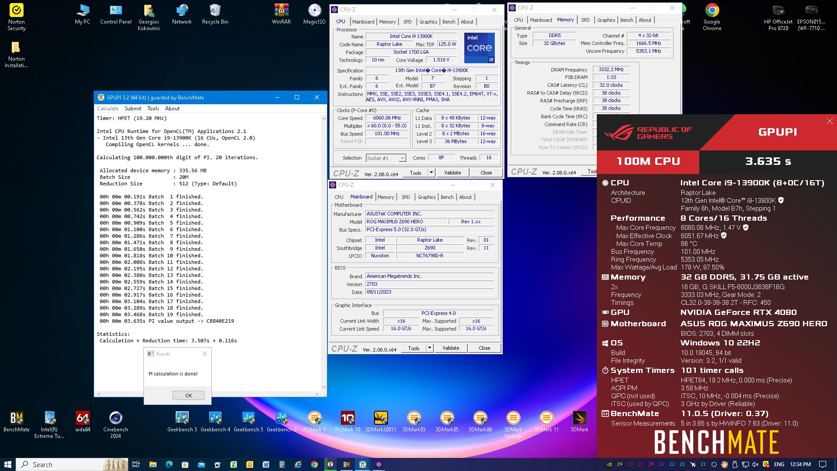Click OK in the Finish dialog
The height and width of the screenshot is (471, 837).
click(x=188, y=396)
